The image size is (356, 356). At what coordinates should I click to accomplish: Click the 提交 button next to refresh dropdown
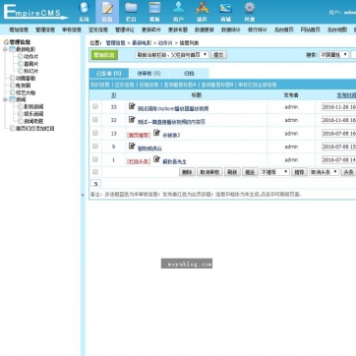(218, 55)
